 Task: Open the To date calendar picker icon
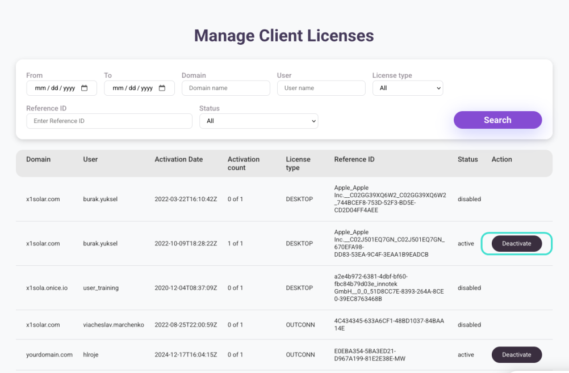click(162, 88)
